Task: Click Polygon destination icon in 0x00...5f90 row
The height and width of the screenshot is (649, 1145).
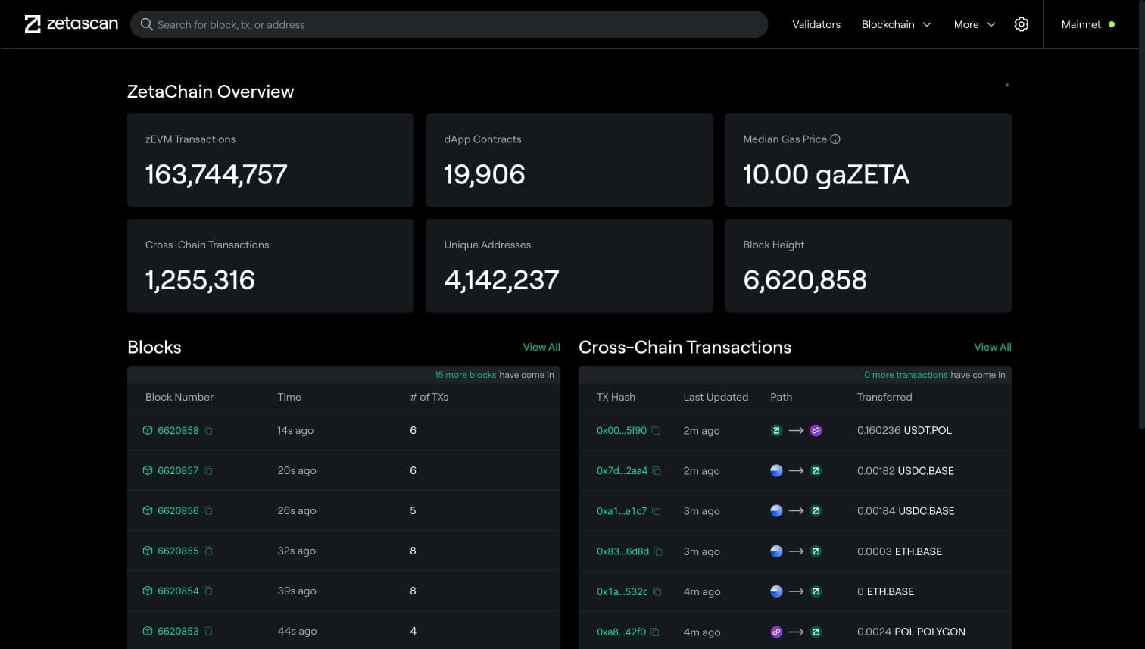Action: 816,430
